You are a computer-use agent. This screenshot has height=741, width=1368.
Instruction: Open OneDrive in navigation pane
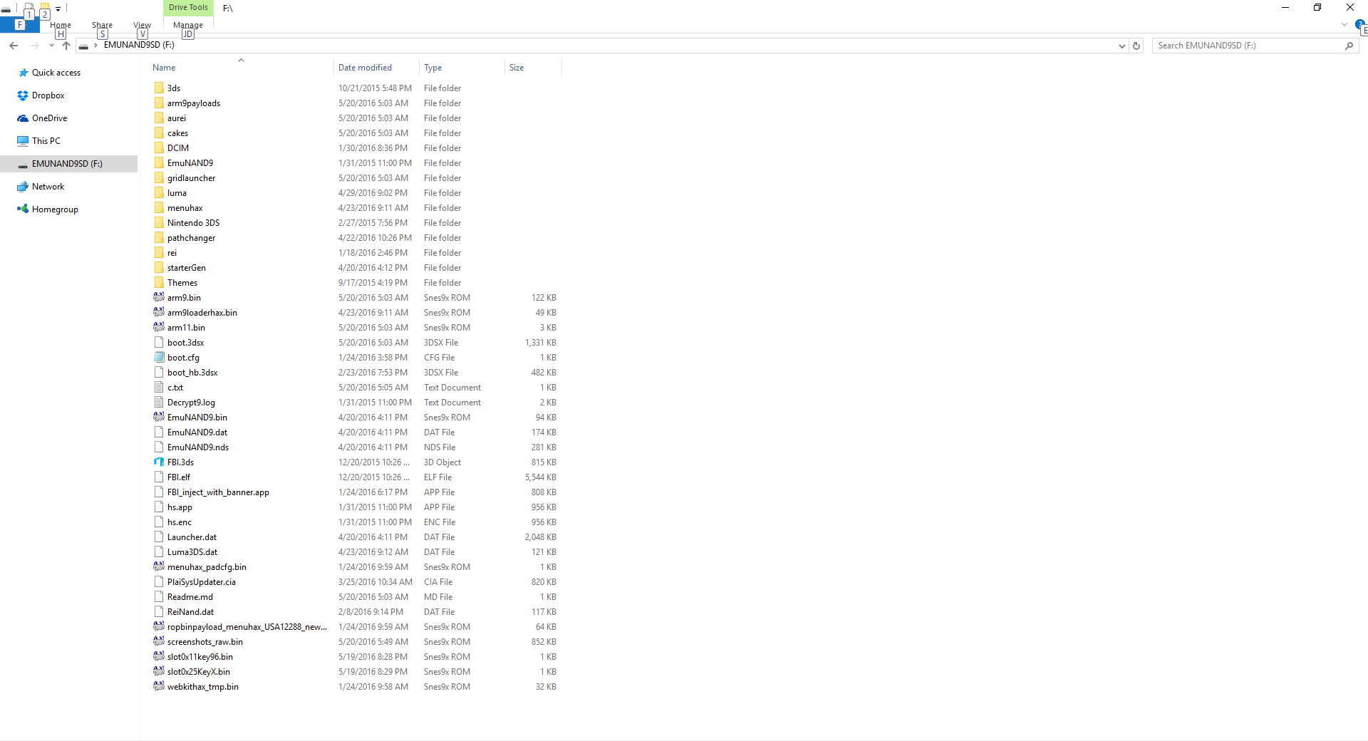pos(50,118)
